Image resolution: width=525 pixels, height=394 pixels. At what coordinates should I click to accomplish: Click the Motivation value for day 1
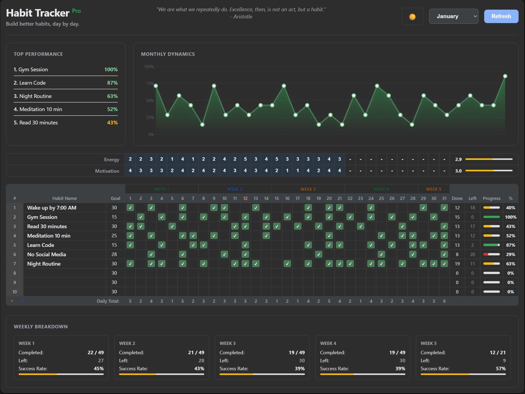click(130, 171)
